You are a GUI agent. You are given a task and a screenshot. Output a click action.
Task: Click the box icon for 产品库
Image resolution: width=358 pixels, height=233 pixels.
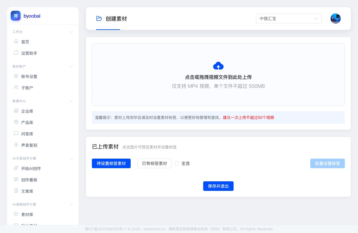pyautogui.click(x=16, y=122)
